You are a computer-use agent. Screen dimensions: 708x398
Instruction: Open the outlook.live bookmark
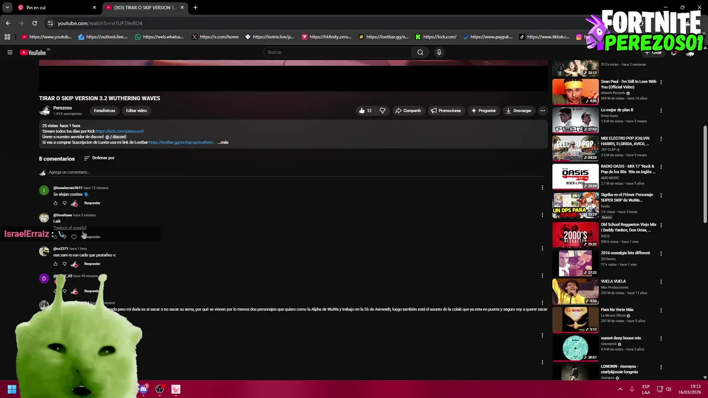(x=103, y=37)
